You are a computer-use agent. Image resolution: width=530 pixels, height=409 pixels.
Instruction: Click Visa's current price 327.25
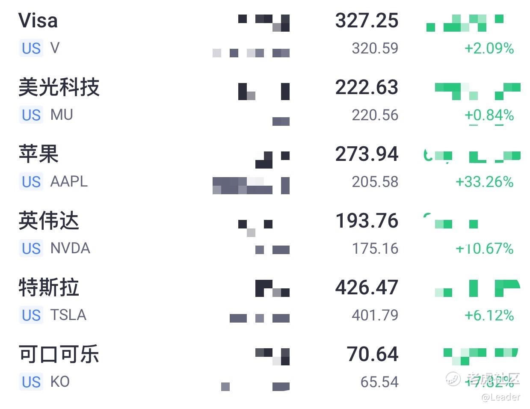tap(367, 21)
